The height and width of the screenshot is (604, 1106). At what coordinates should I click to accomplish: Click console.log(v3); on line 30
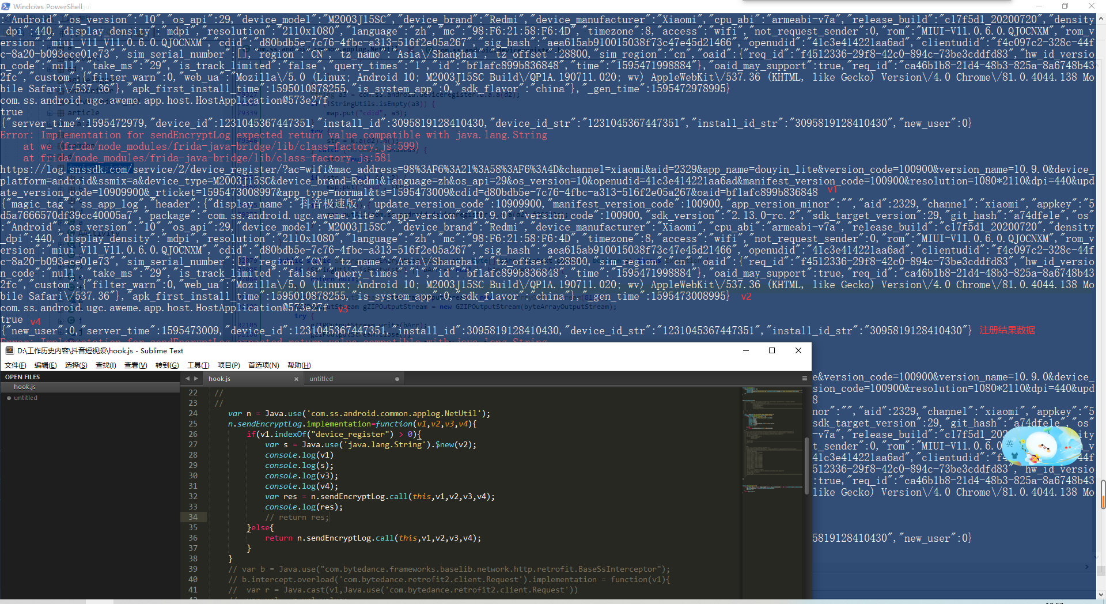(x=301, y=476)
